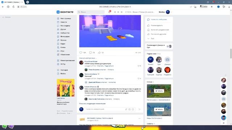Open the purple chat icon in the taskbar
Image resolution: width=232 pixels, height=130 pixels.
tap(11, 126)
